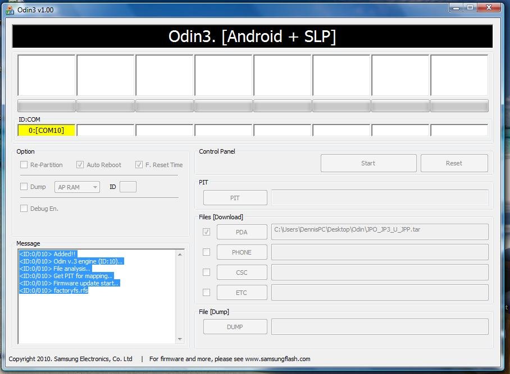The width and height of the screenshot is (510, 374).
Task: Tick the PHONE file checkbox
Action: 206,252
